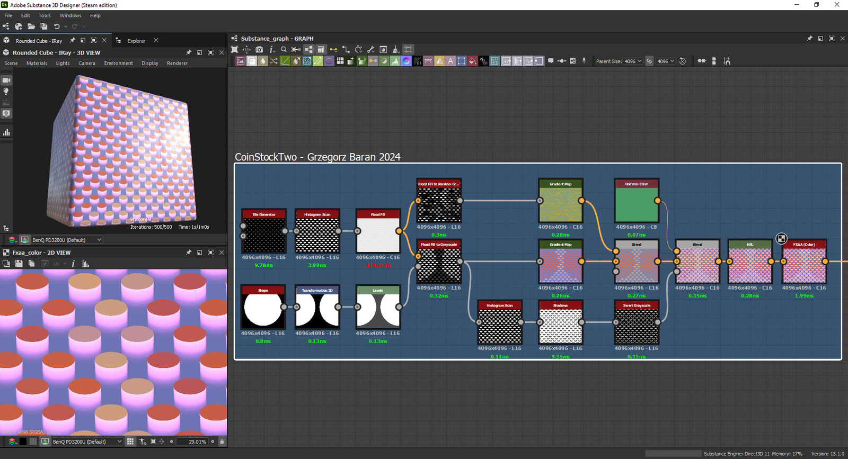Open the Windows menu
The width and height of the screenshot is (848, 459).
click(70, 15)
